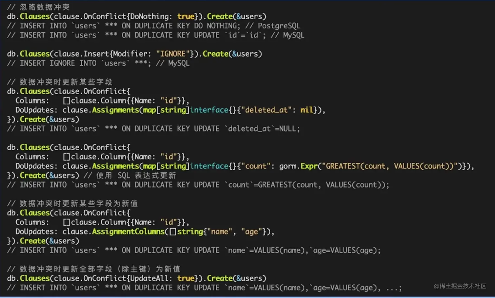This screenshot has width=495, height=298.
Task: Click the line with OnConflict{UpdateAll: true}
Action: [x=137, y=278]
